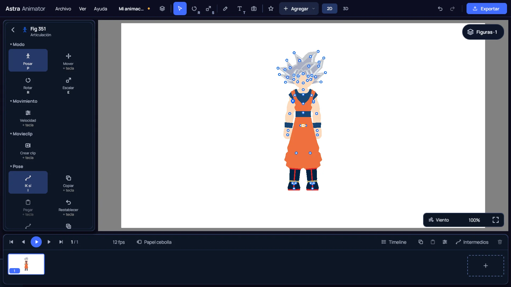The image size is (511, 287).
Task: Click the 100% zoom value
Action: (474, 220)
